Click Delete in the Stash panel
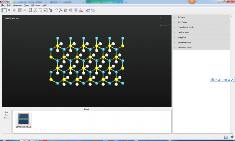235x141 pixels. tap(6, 118)
